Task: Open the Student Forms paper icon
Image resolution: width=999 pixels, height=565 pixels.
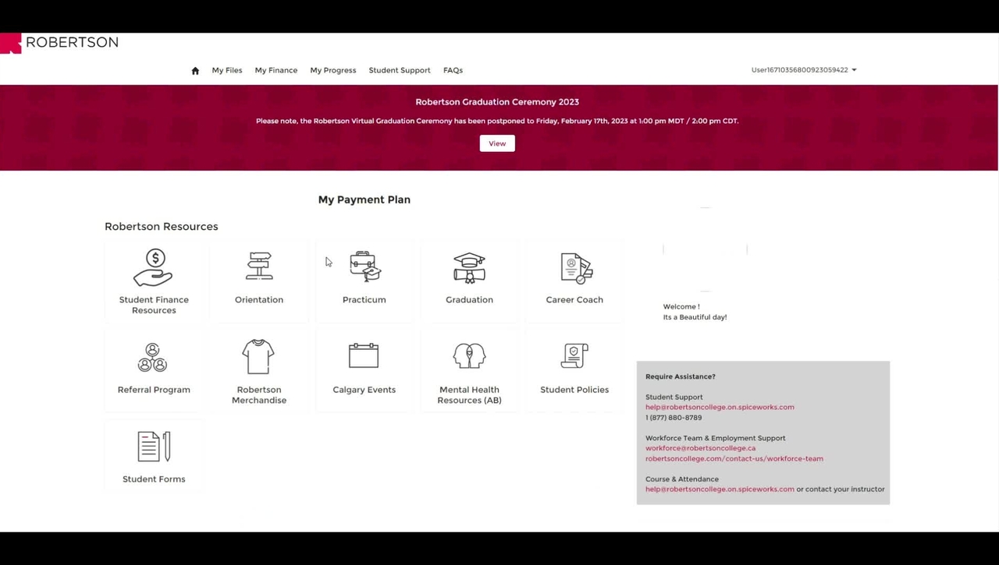Action: point(154,447)
